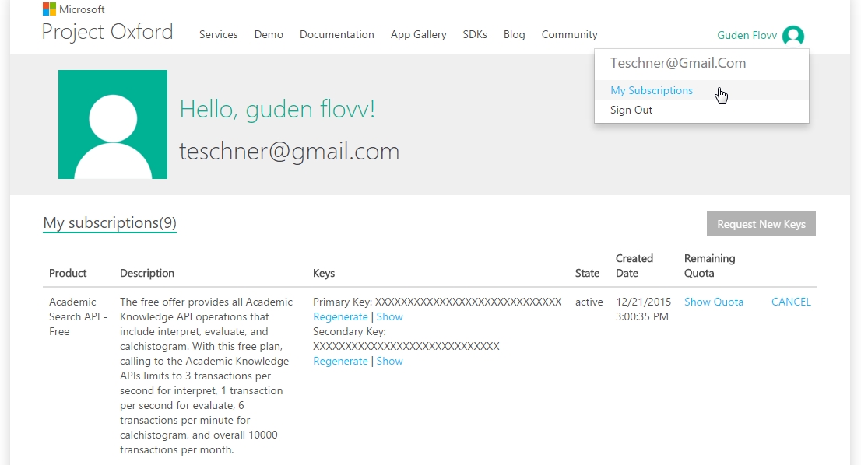Click the Product column header

pyautogui.click(x=68, y=273)
